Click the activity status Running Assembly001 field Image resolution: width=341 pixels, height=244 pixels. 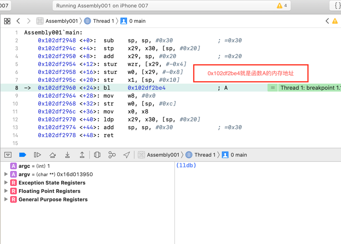pos(171,5)
